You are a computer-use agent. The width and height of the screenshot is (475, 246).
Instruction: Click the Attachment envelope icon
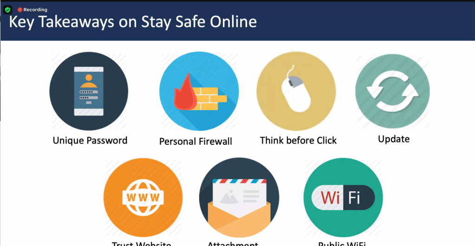coord(239,197)
